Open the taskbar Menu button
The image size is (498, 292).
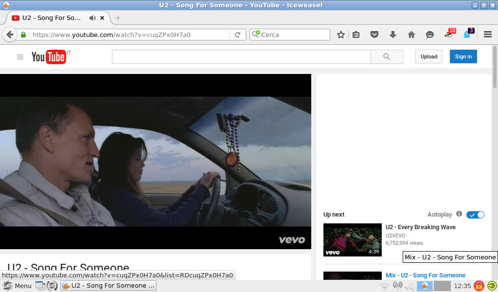pyautogui.click(x=17, y=286)
